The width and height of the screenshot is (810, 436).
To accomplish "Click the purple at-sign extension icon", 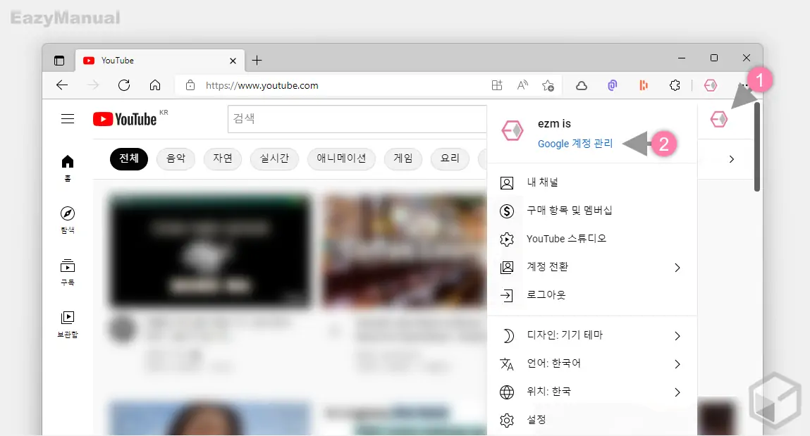I will [x=613, y=85].
